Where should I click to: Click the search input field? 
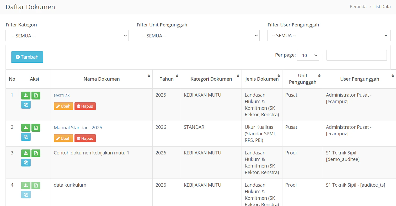(356, 55)
